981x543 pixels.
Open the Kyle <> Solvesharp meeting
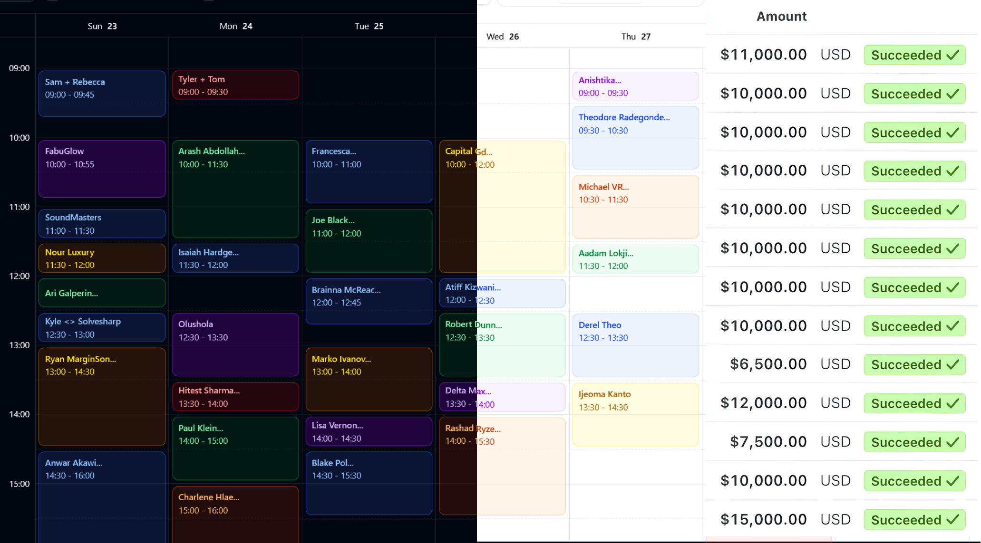pos(102,328)
